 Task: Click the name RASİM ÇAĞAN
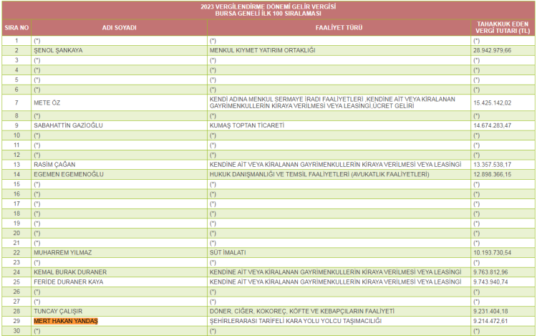[x=54, y=164]
